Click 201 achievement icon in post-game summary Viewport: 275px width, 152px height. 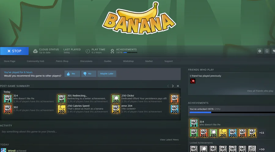(x=174, y=99)
